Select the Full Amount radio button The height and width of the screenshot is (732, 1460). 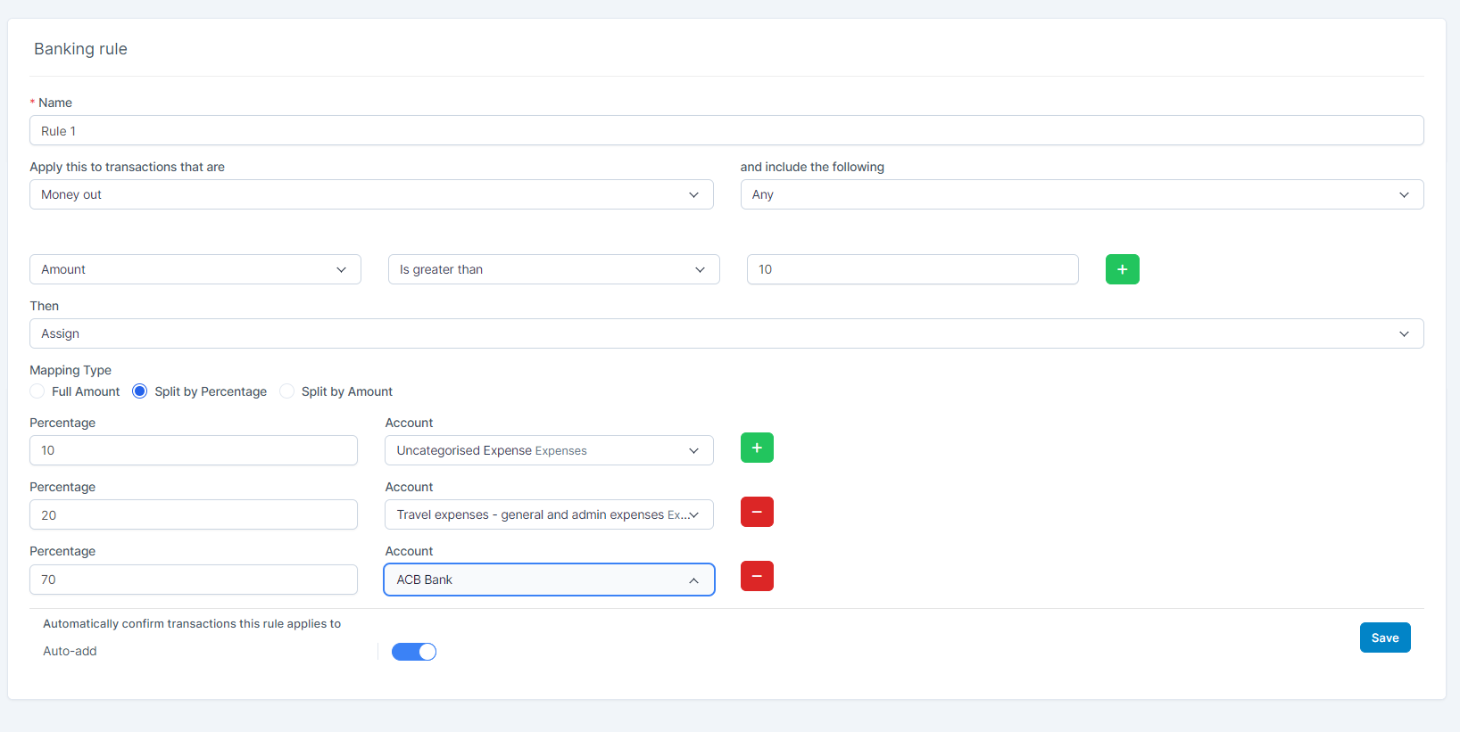(x=37, y=391)
